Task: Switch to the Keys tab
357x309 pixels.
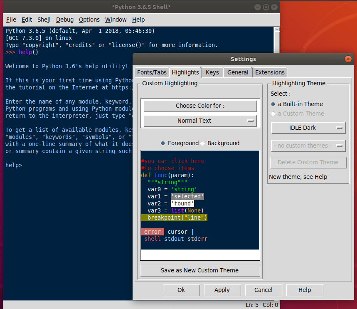Action: pyautogui.click(x=212, y=72)
